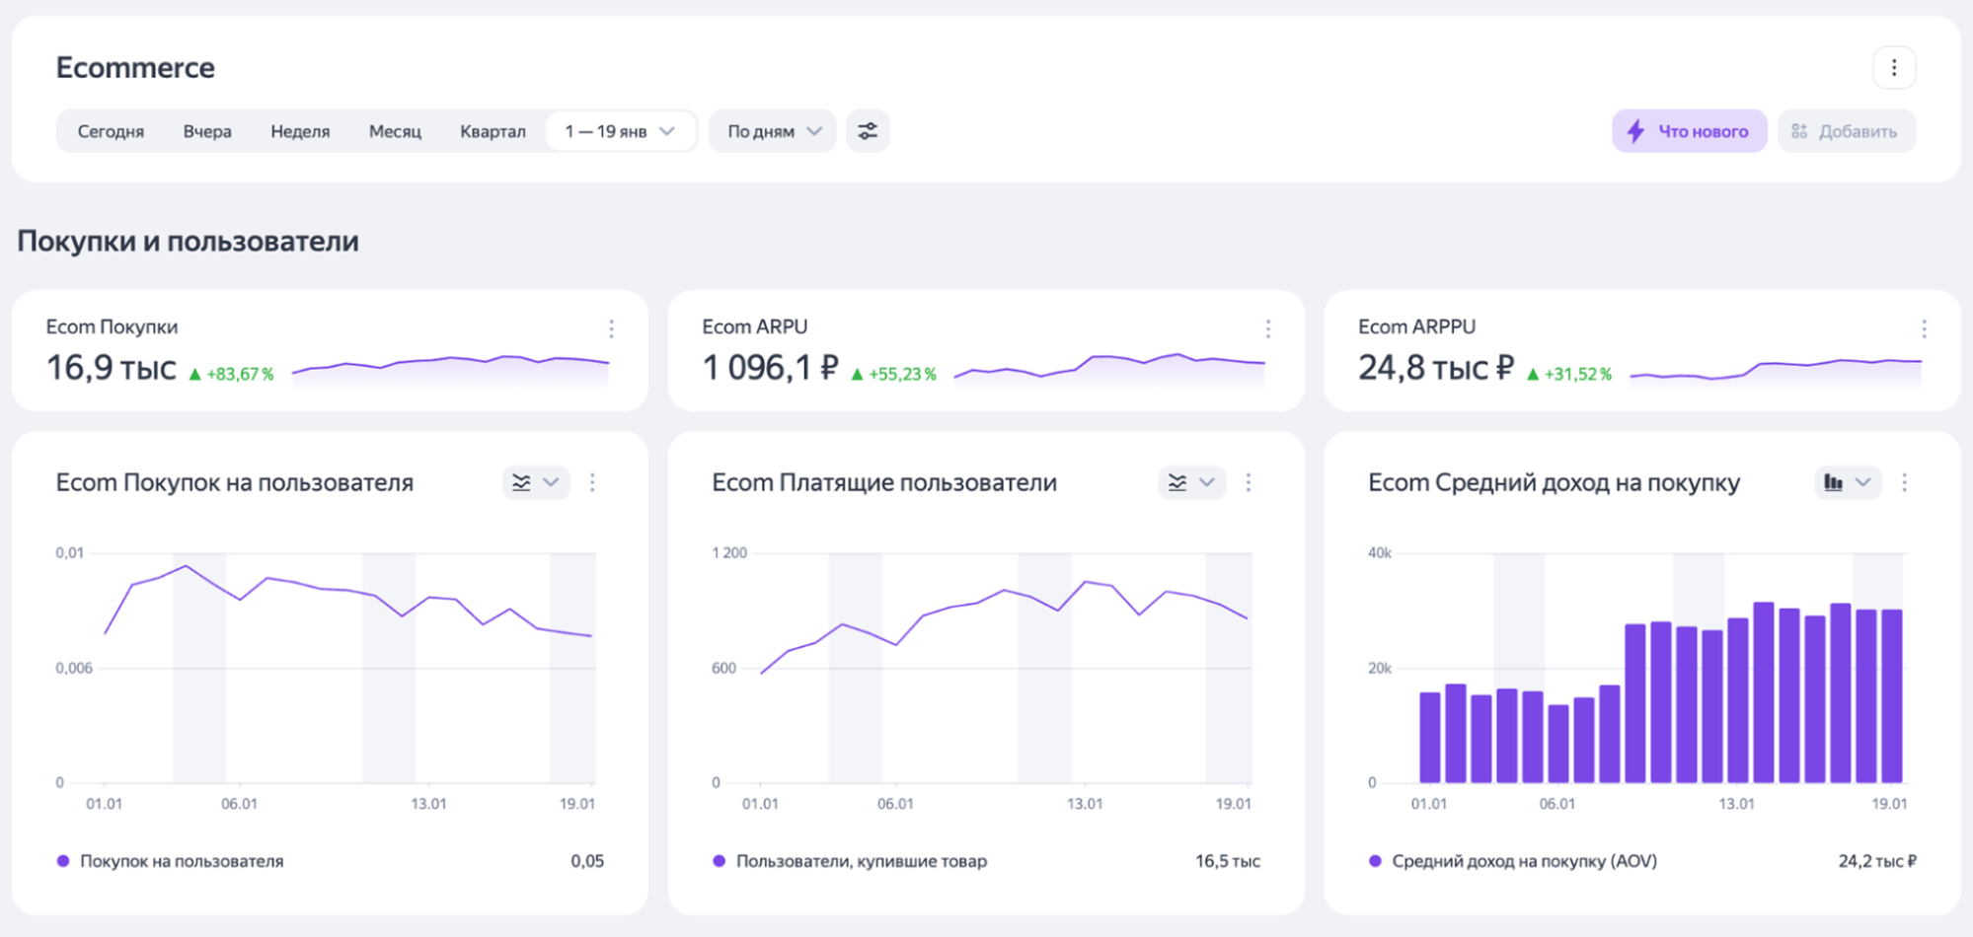The height and width of the screenshot is (937, 1973).
Task: Expand the По дням grouping dropdown
Action: 773,131
